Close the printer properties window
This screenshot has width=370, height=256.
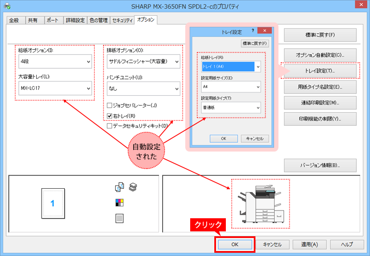[361, 4]
